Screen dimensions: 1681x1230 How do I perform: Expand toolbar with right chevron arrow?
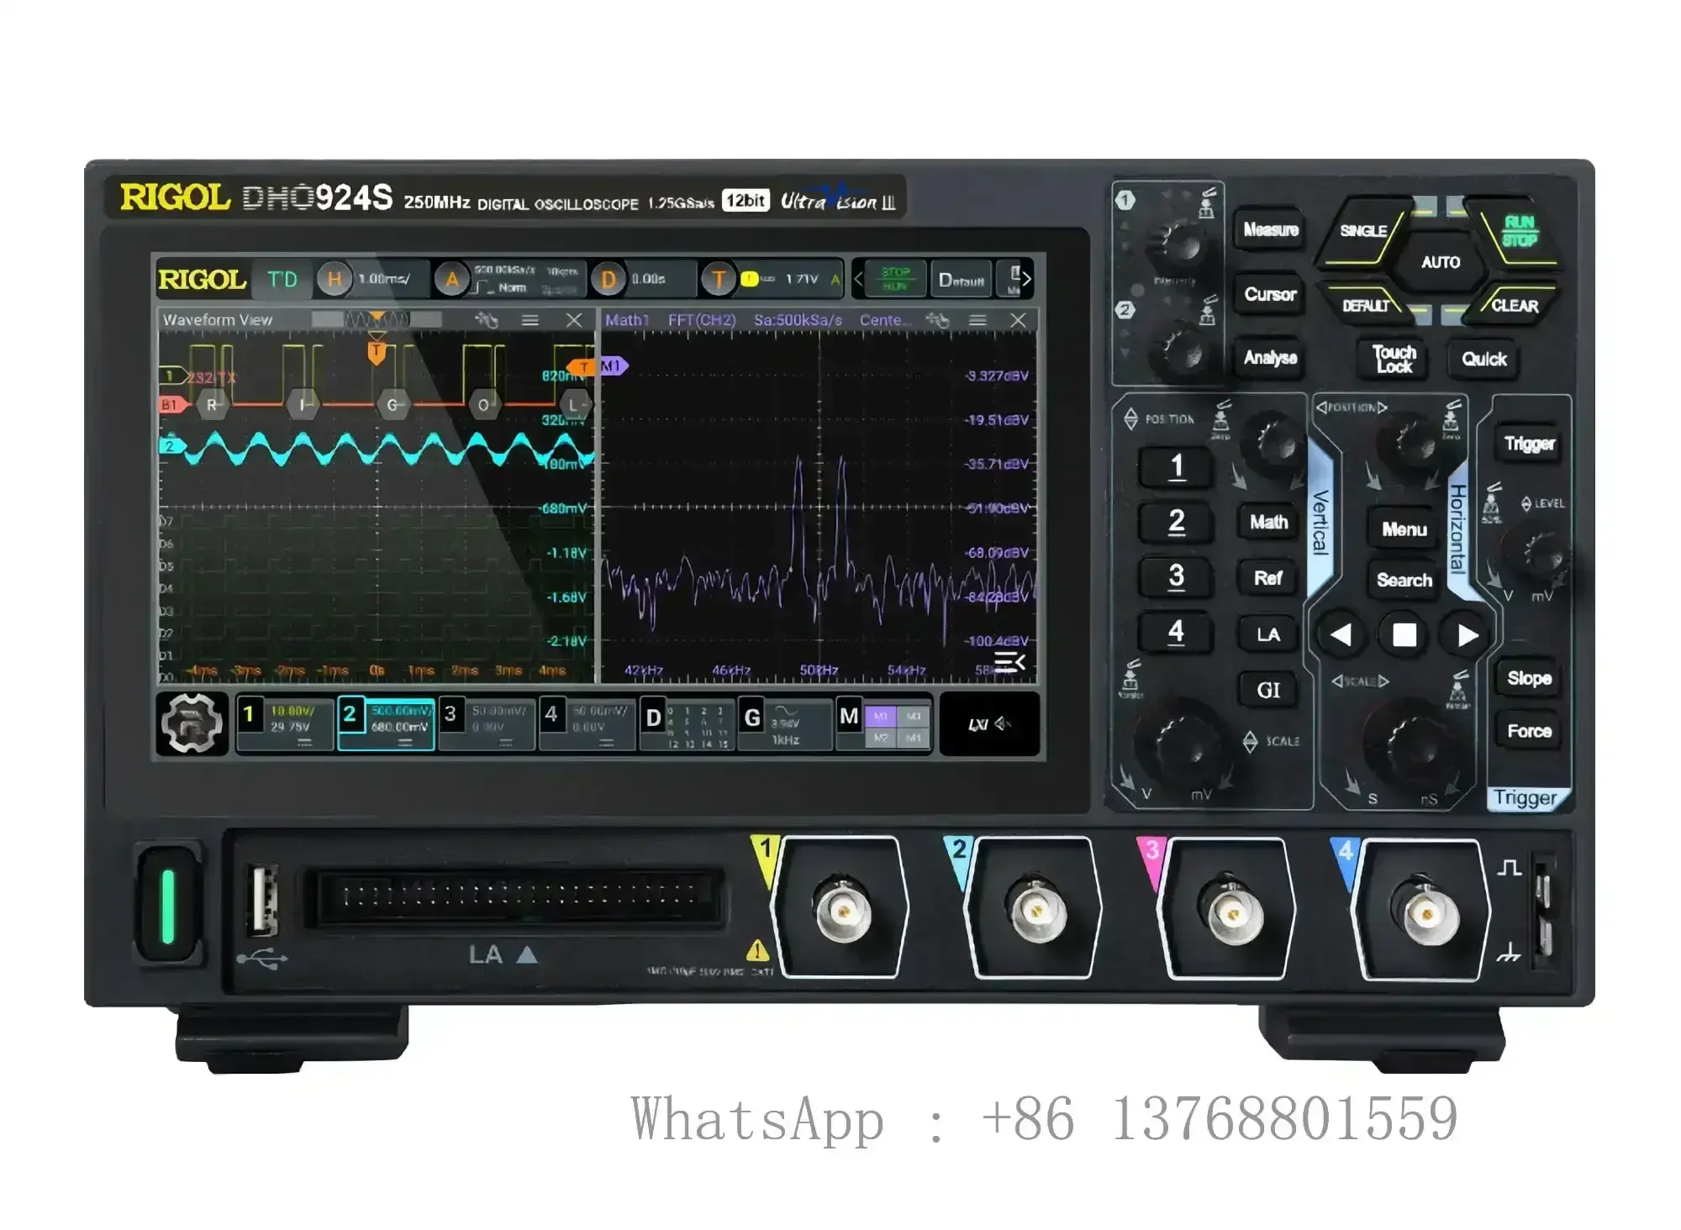point(1027,279)
